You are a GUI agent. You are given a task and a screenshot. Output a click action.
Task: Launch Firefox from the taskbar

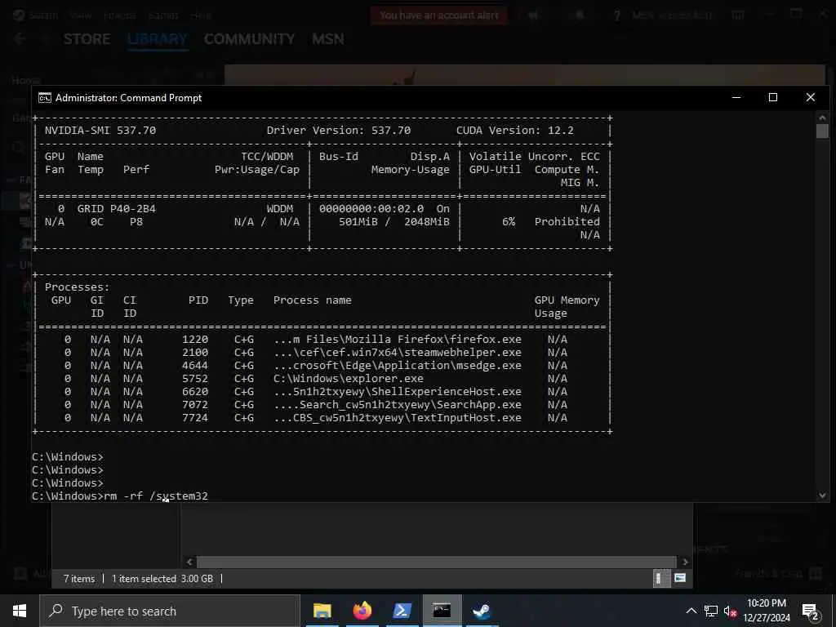point(362,611)
